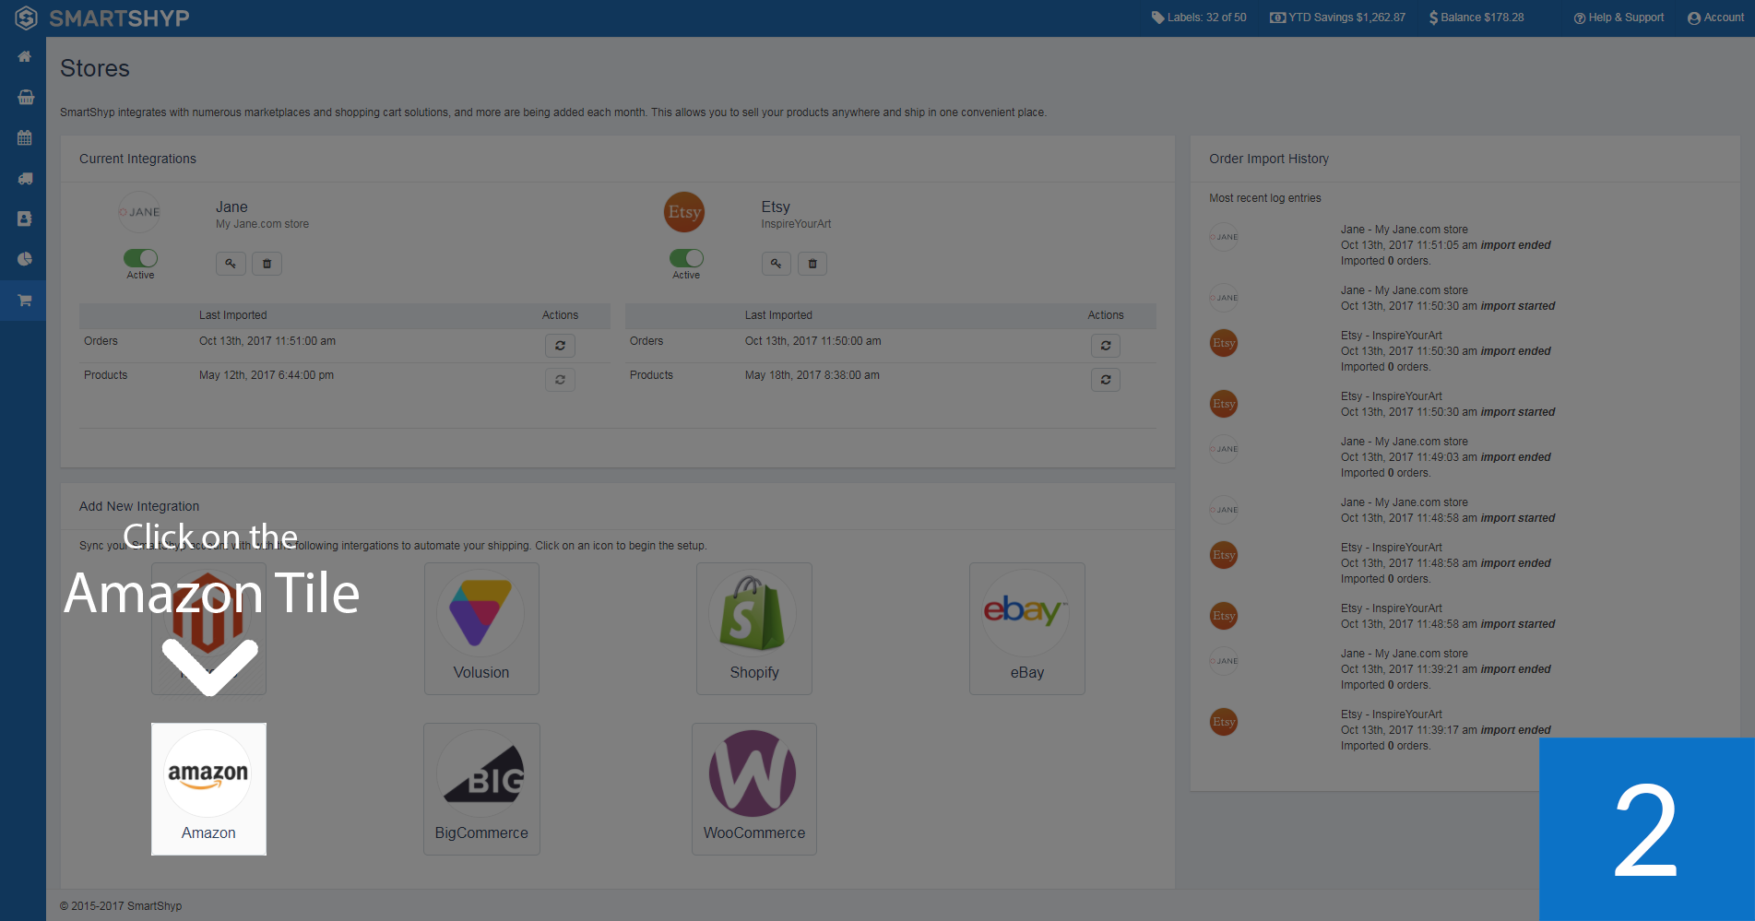
Task: Click the Magento integration tile
Action: pos(208,629)
